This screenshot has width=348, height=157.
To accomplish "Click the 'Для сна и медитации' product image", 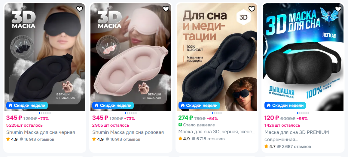I will (217, 57).
